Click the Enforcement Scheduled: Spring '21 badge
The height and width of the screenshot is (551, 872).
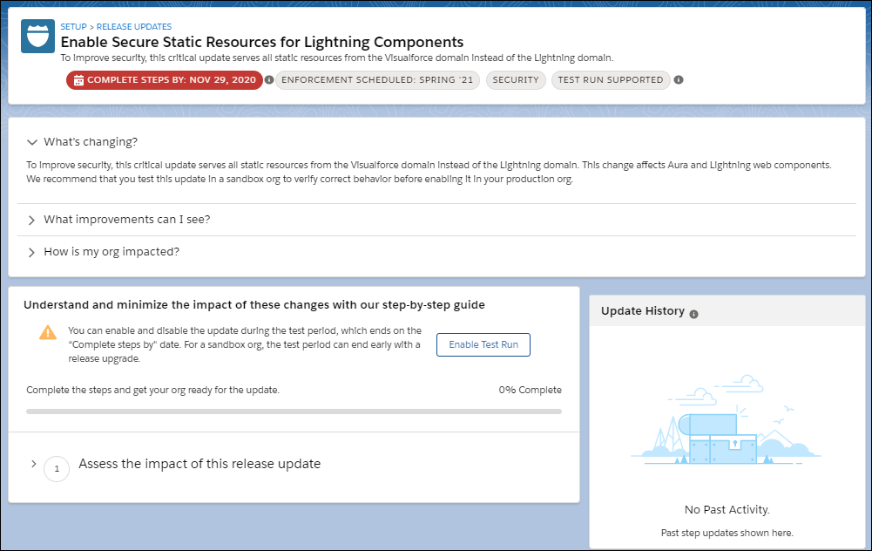pyautogui.click(x=377, y=80)
